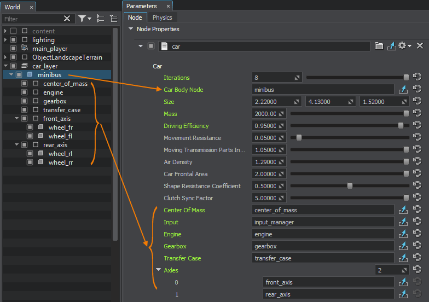Collapse the Axles list
This screenshot has height=302, width=429.
[x=158, y=270]
